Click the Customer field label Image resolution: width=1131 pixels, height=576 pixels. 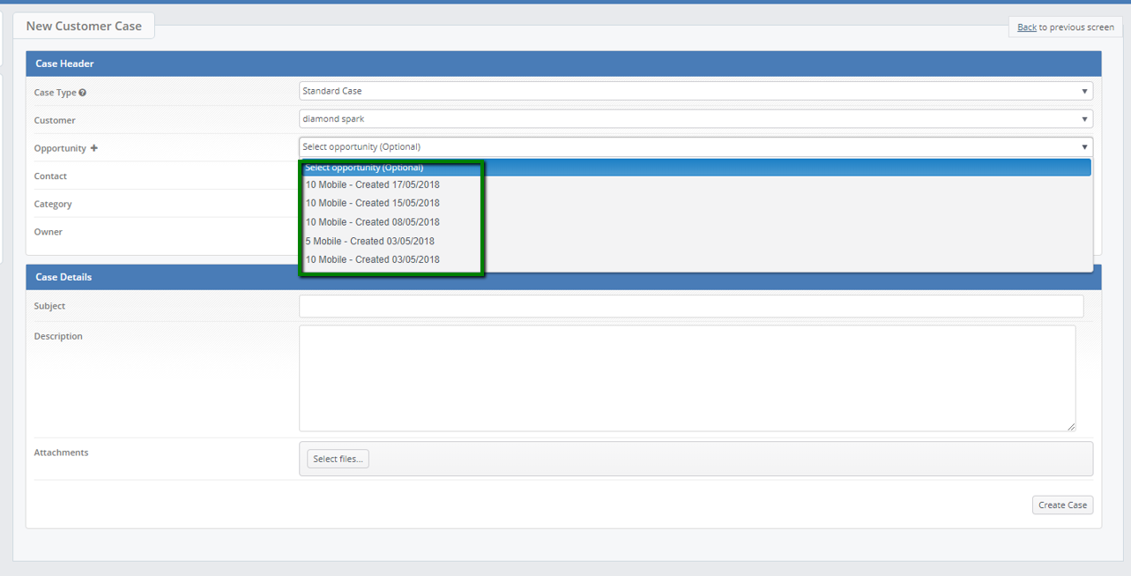55,120
